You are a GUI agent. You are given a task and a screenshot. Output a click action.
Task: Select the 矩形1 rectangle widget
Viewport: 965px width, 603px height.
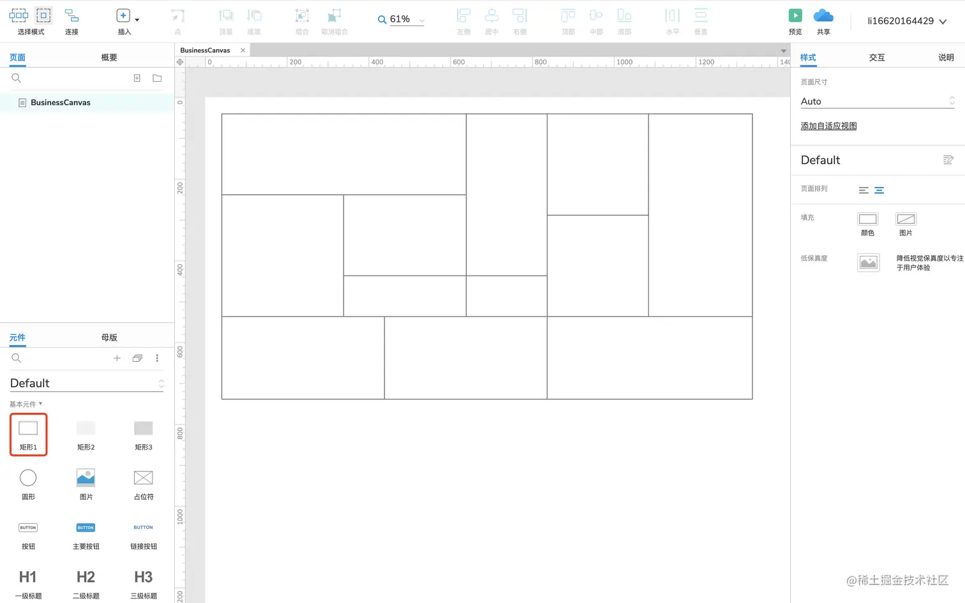pos(29,435)
